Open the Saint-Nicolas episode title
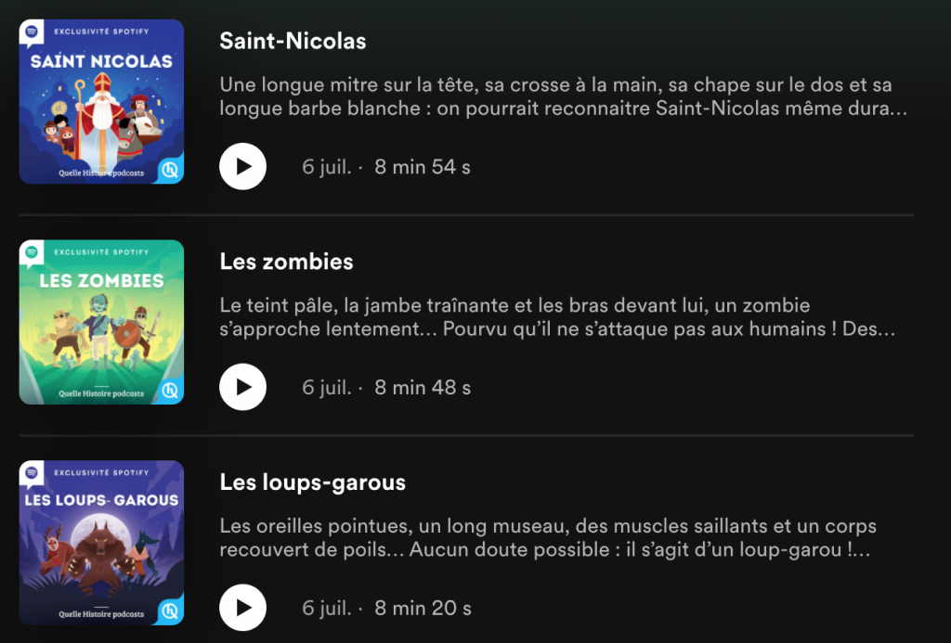 [x=293, y=42]
